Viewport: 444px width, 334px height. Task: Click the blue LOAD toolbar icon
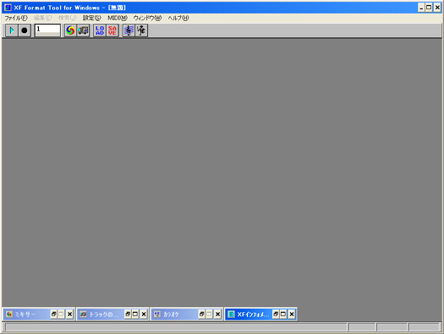[100, 30]
